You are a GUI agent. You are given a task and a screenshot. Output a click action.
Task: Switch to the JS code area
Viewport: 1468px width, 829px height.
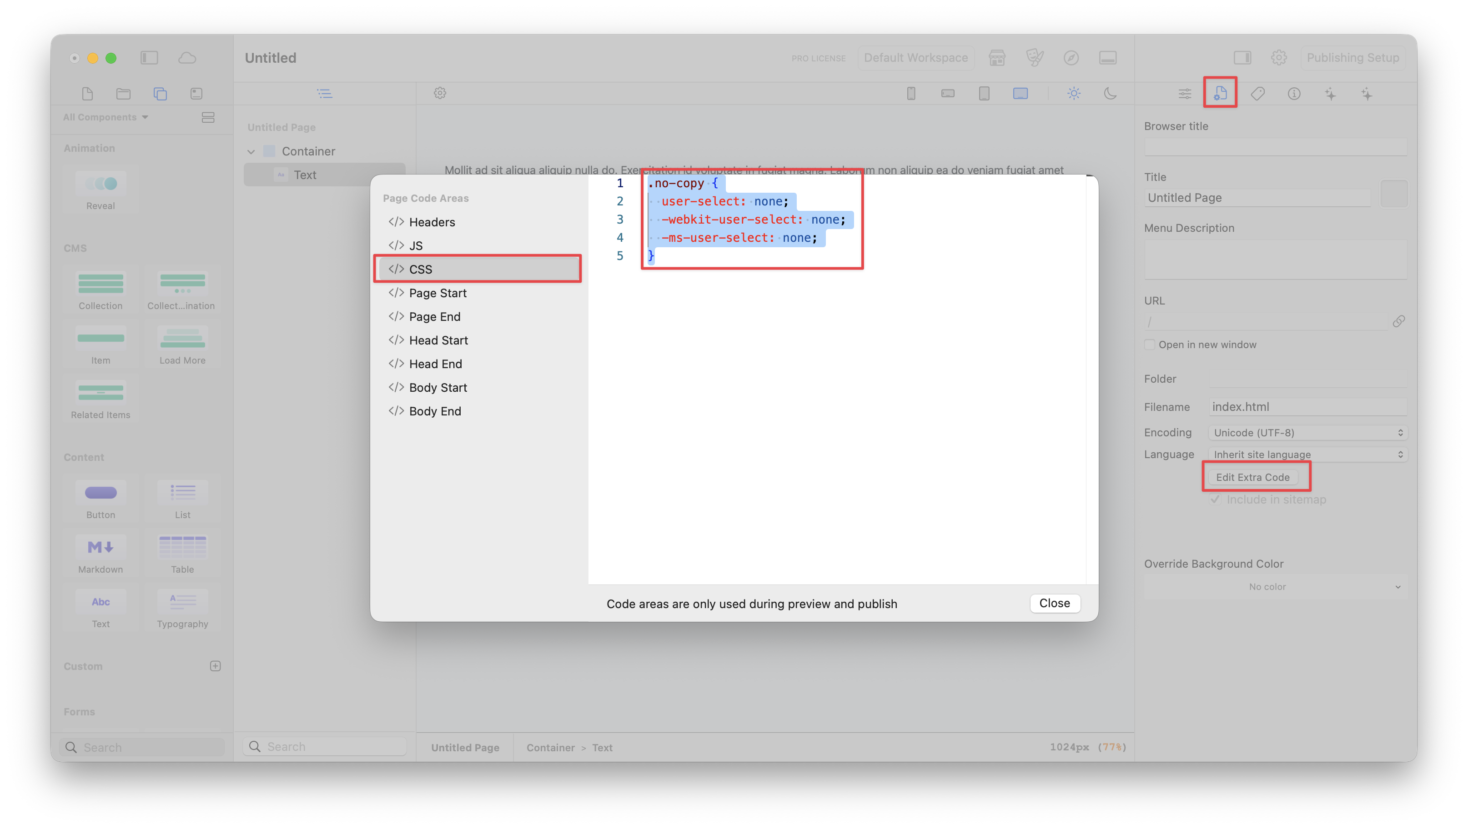click(416, 246)
